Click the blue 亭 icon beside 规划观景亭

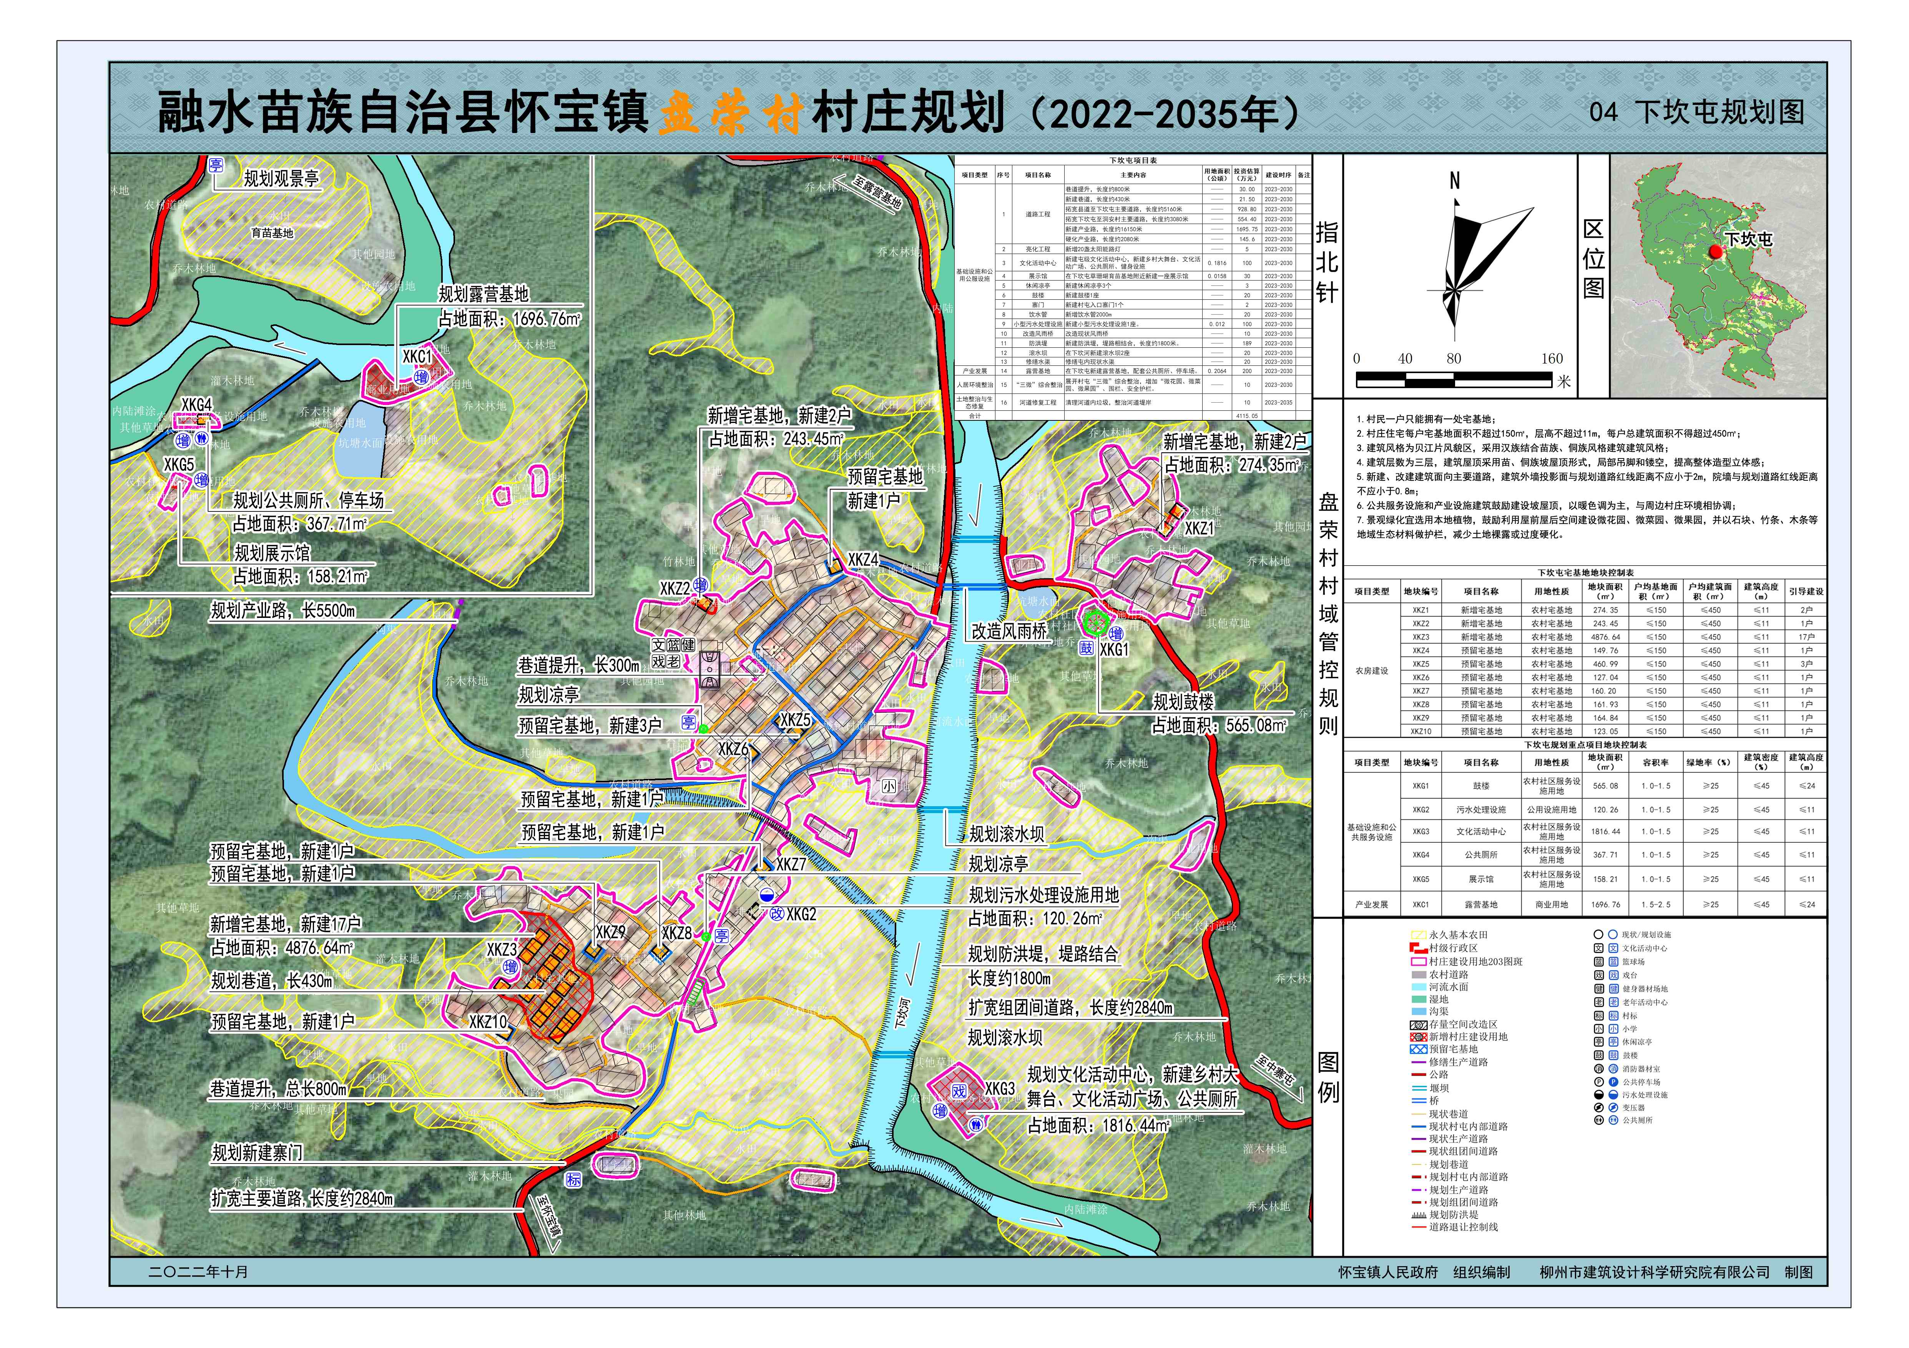pos(216,165)
